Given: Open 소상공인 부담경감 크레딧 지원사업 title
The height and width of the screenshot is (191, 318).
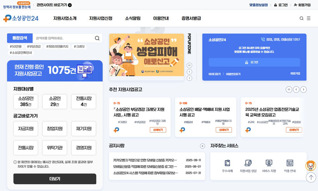Looking at the screenshot, I should tap(139, 112).
